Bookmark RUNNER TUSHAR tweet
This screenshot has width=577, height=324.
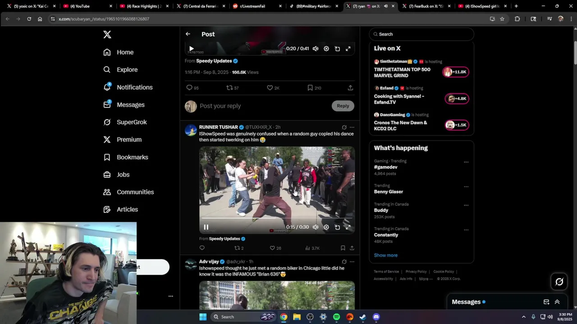(x=343, y=248)
